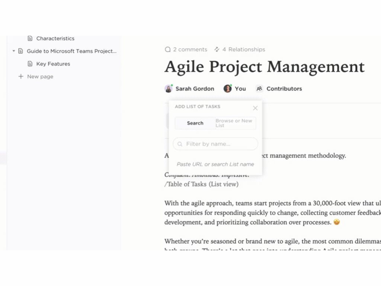This screenshot has height=286, width=381.
Task: Click paragraph starting Whether you're seasoned
Action: click(x=273, y=244)
